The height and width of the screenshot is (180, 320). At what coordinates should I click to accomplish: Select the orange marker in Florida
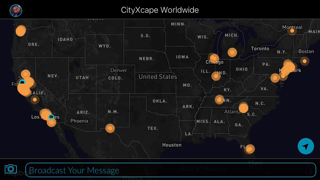pos(250,149)
